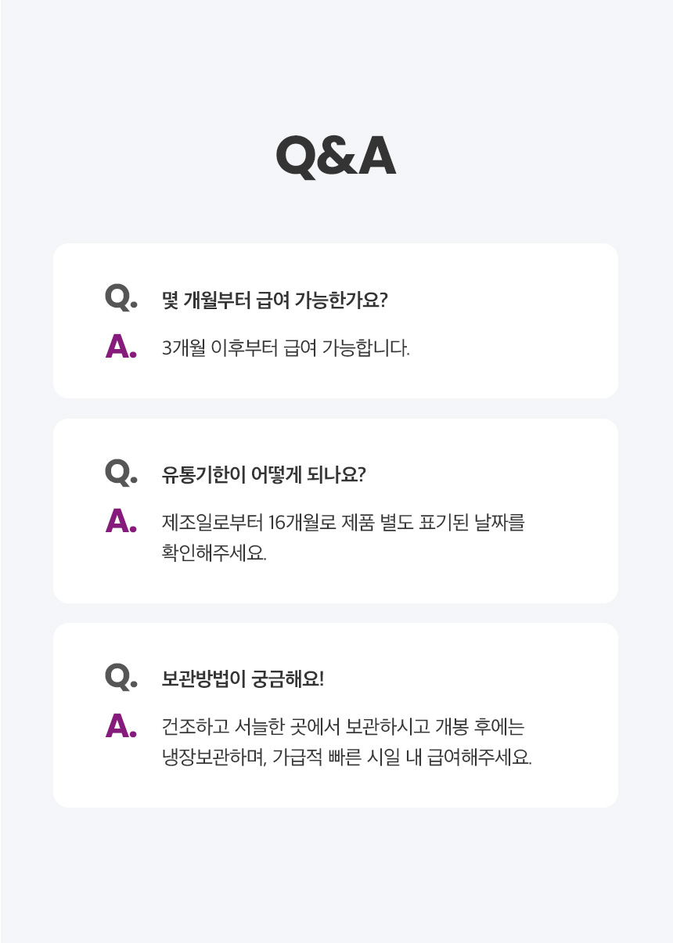Click the purple A icon beside 건조하고 서늘한 answer
The height and width of the screenshot is (943, 673).
point(120,726)
